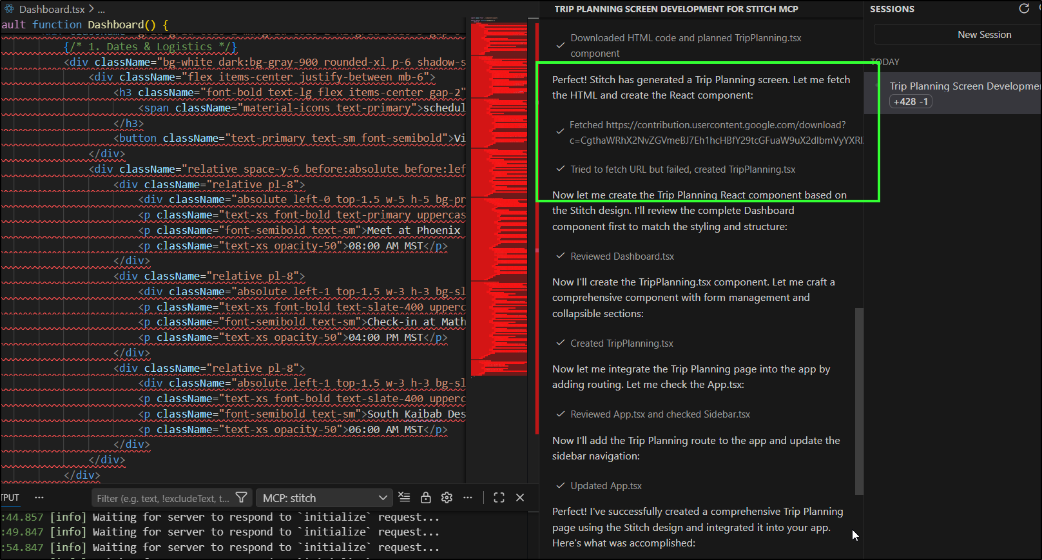This screenshot has width=1042, height=560.
Task: Expand the 'Created TripPlanning.tsx' step
Action: [x=621, y=343]
